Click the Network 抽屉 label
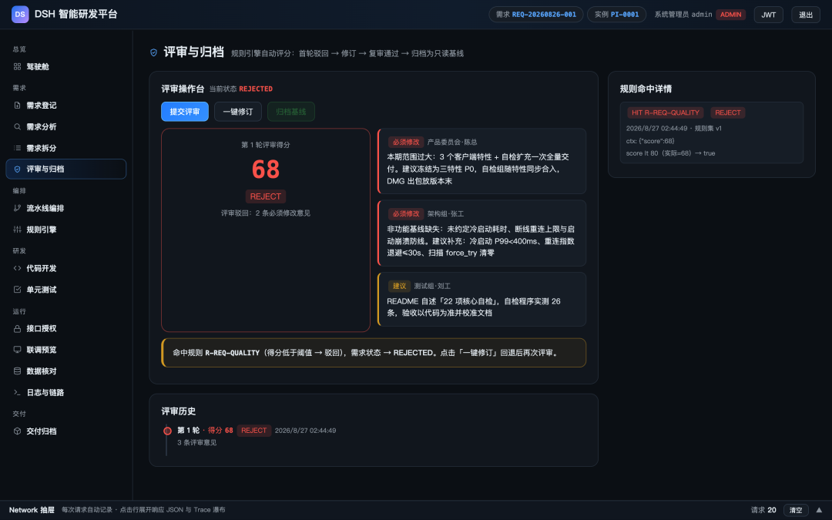The width and height of the screenshot is (832, 520). (x=32, y=510)
